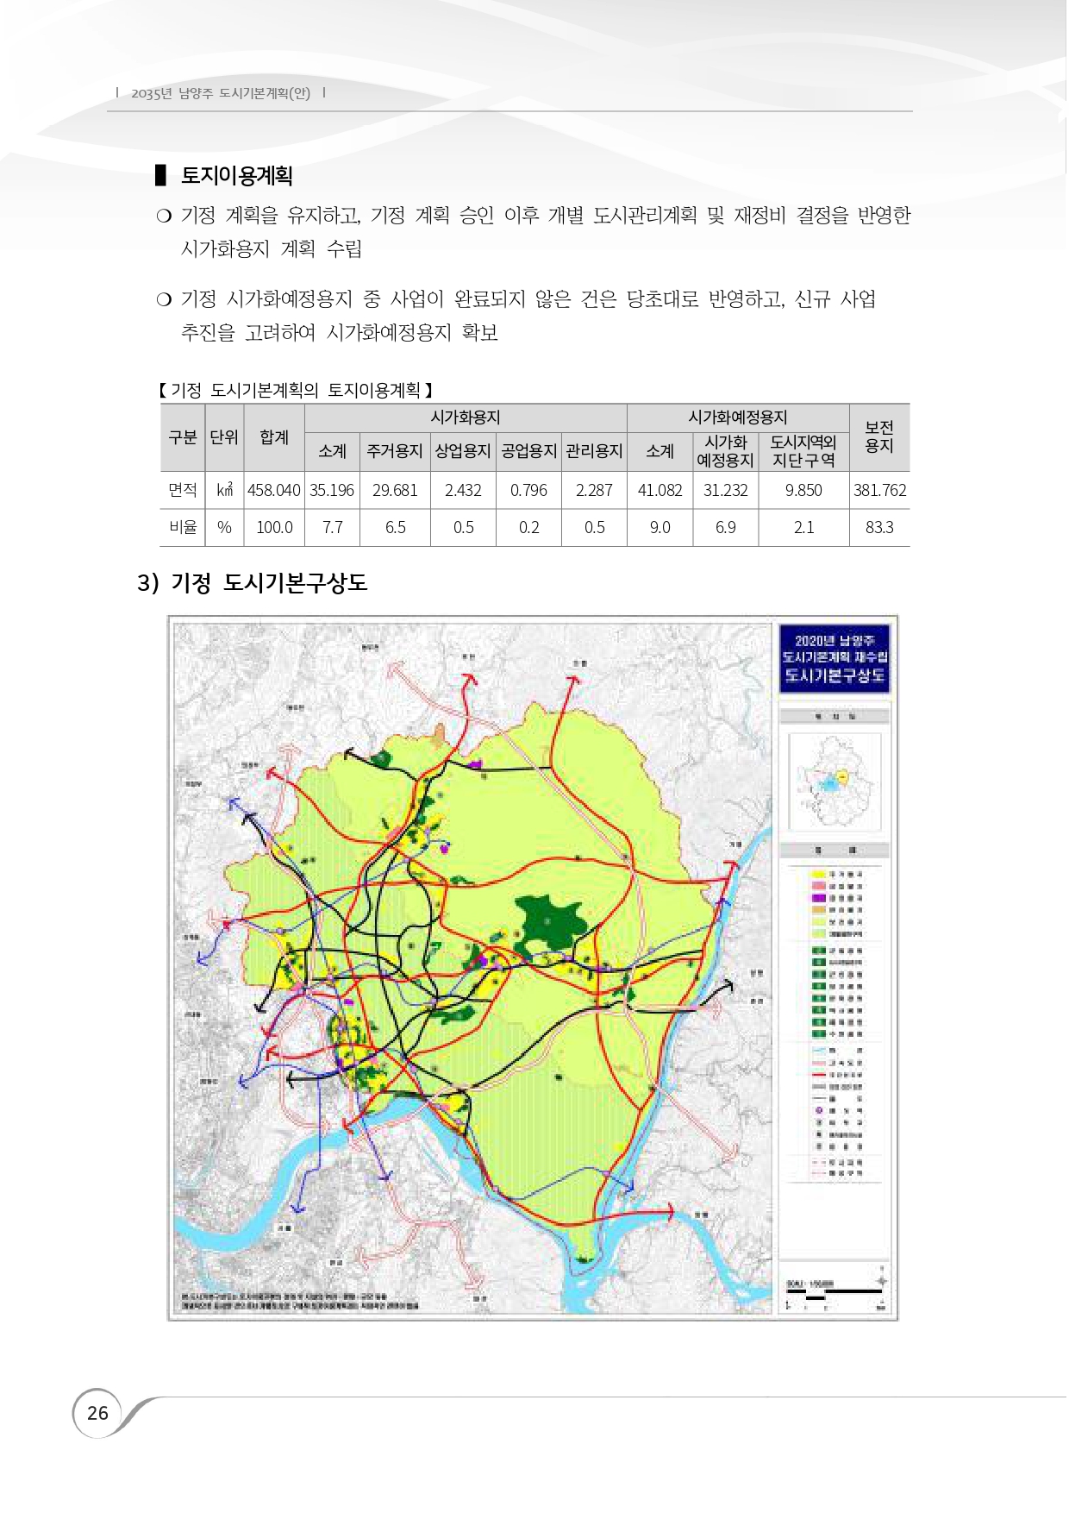This screenshot has width=1069, height=1513.
Task: Select the "시가화예정용지" group header
Action: pos(738,417)
